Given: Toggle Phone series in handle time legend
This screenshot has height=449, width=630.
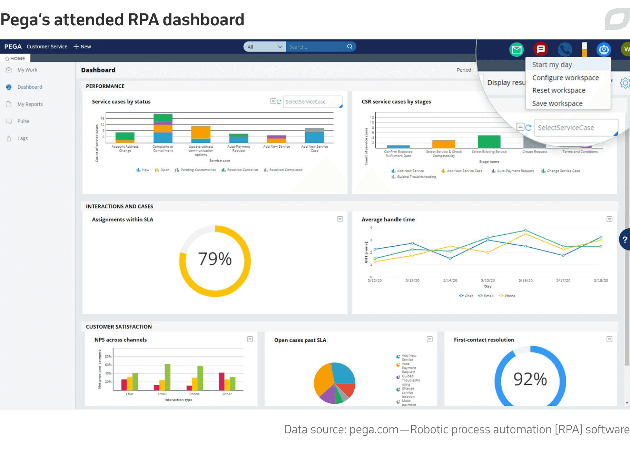Looking at the screenshot, I should pos(507,296).
